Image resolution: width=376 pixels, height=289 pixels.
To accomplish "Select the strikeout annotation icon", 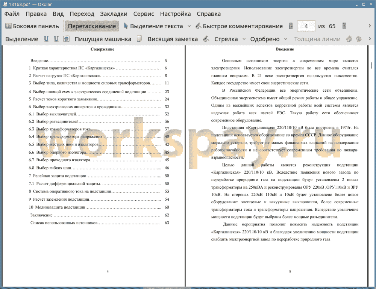I will point(67,39).
